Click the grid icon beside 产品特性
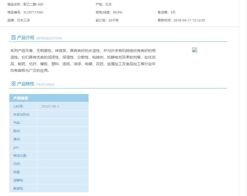 (x=13, y=84)
